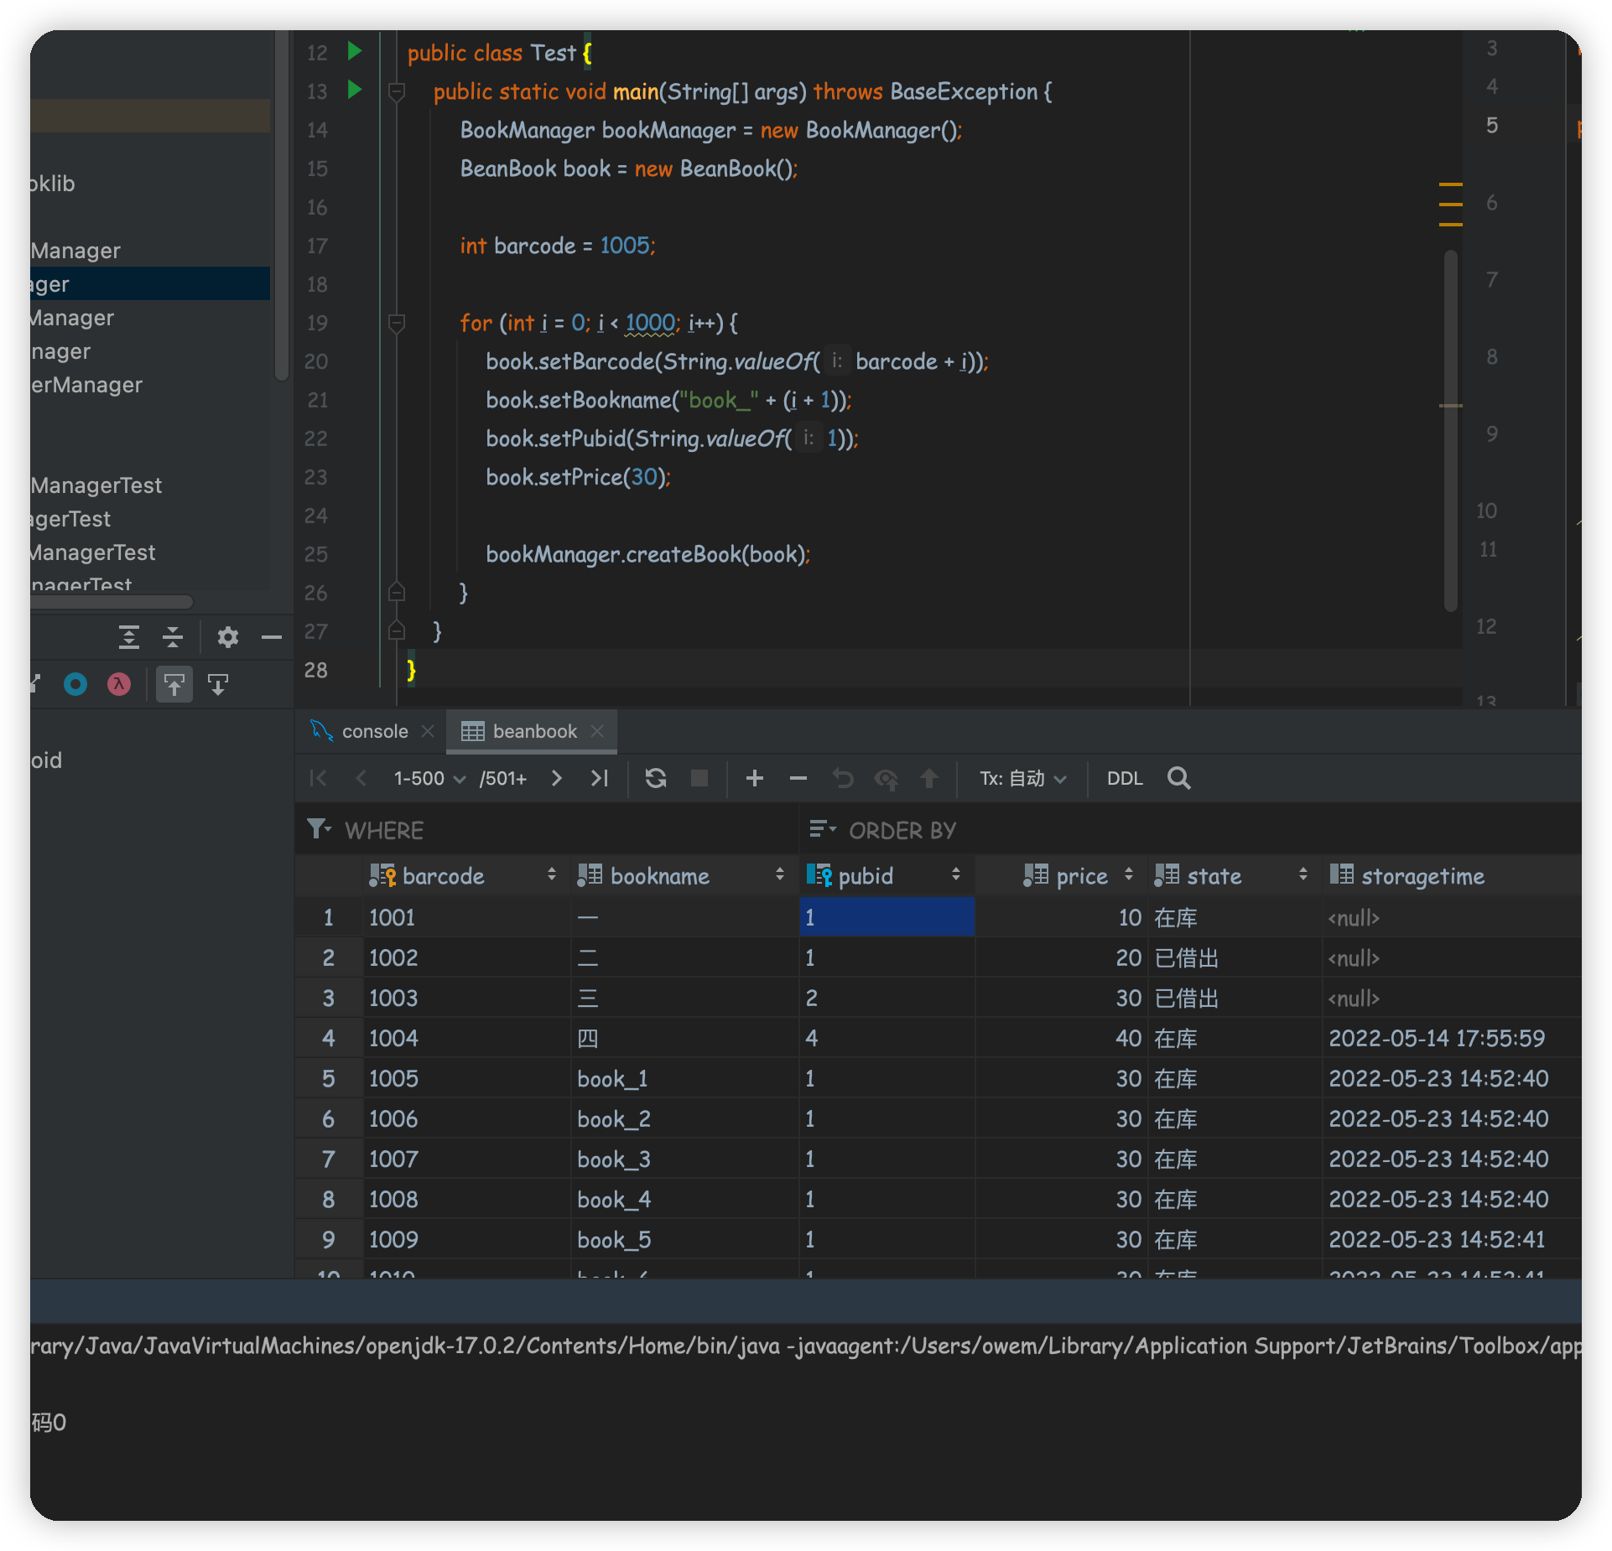The width and height of the screenshot is (1612, 1551).
Task: Click the blue circle filter icon
Action: 75,684
